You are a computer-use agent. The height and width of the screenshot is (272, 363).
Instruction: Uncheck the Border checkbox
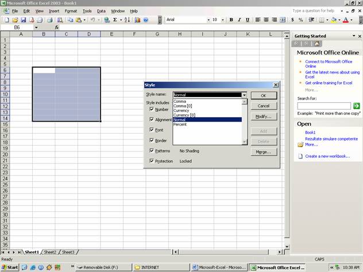click(x=152, y=140)
